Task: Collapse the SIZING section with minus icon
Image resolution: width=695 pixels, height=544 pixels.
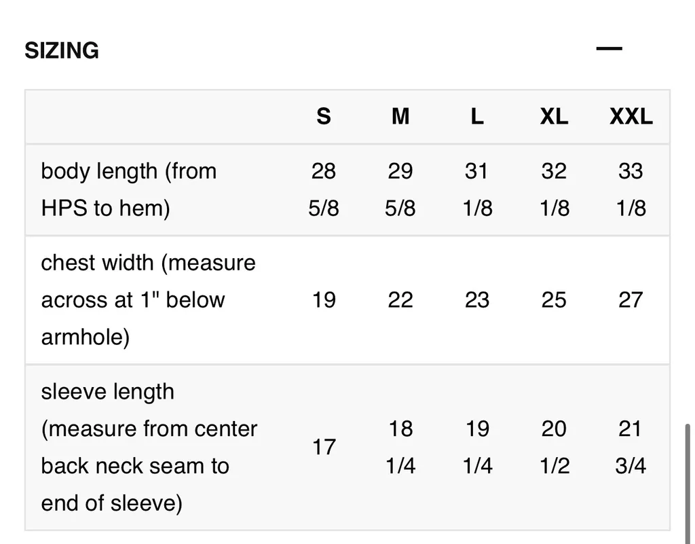Action: click(609, 49)
